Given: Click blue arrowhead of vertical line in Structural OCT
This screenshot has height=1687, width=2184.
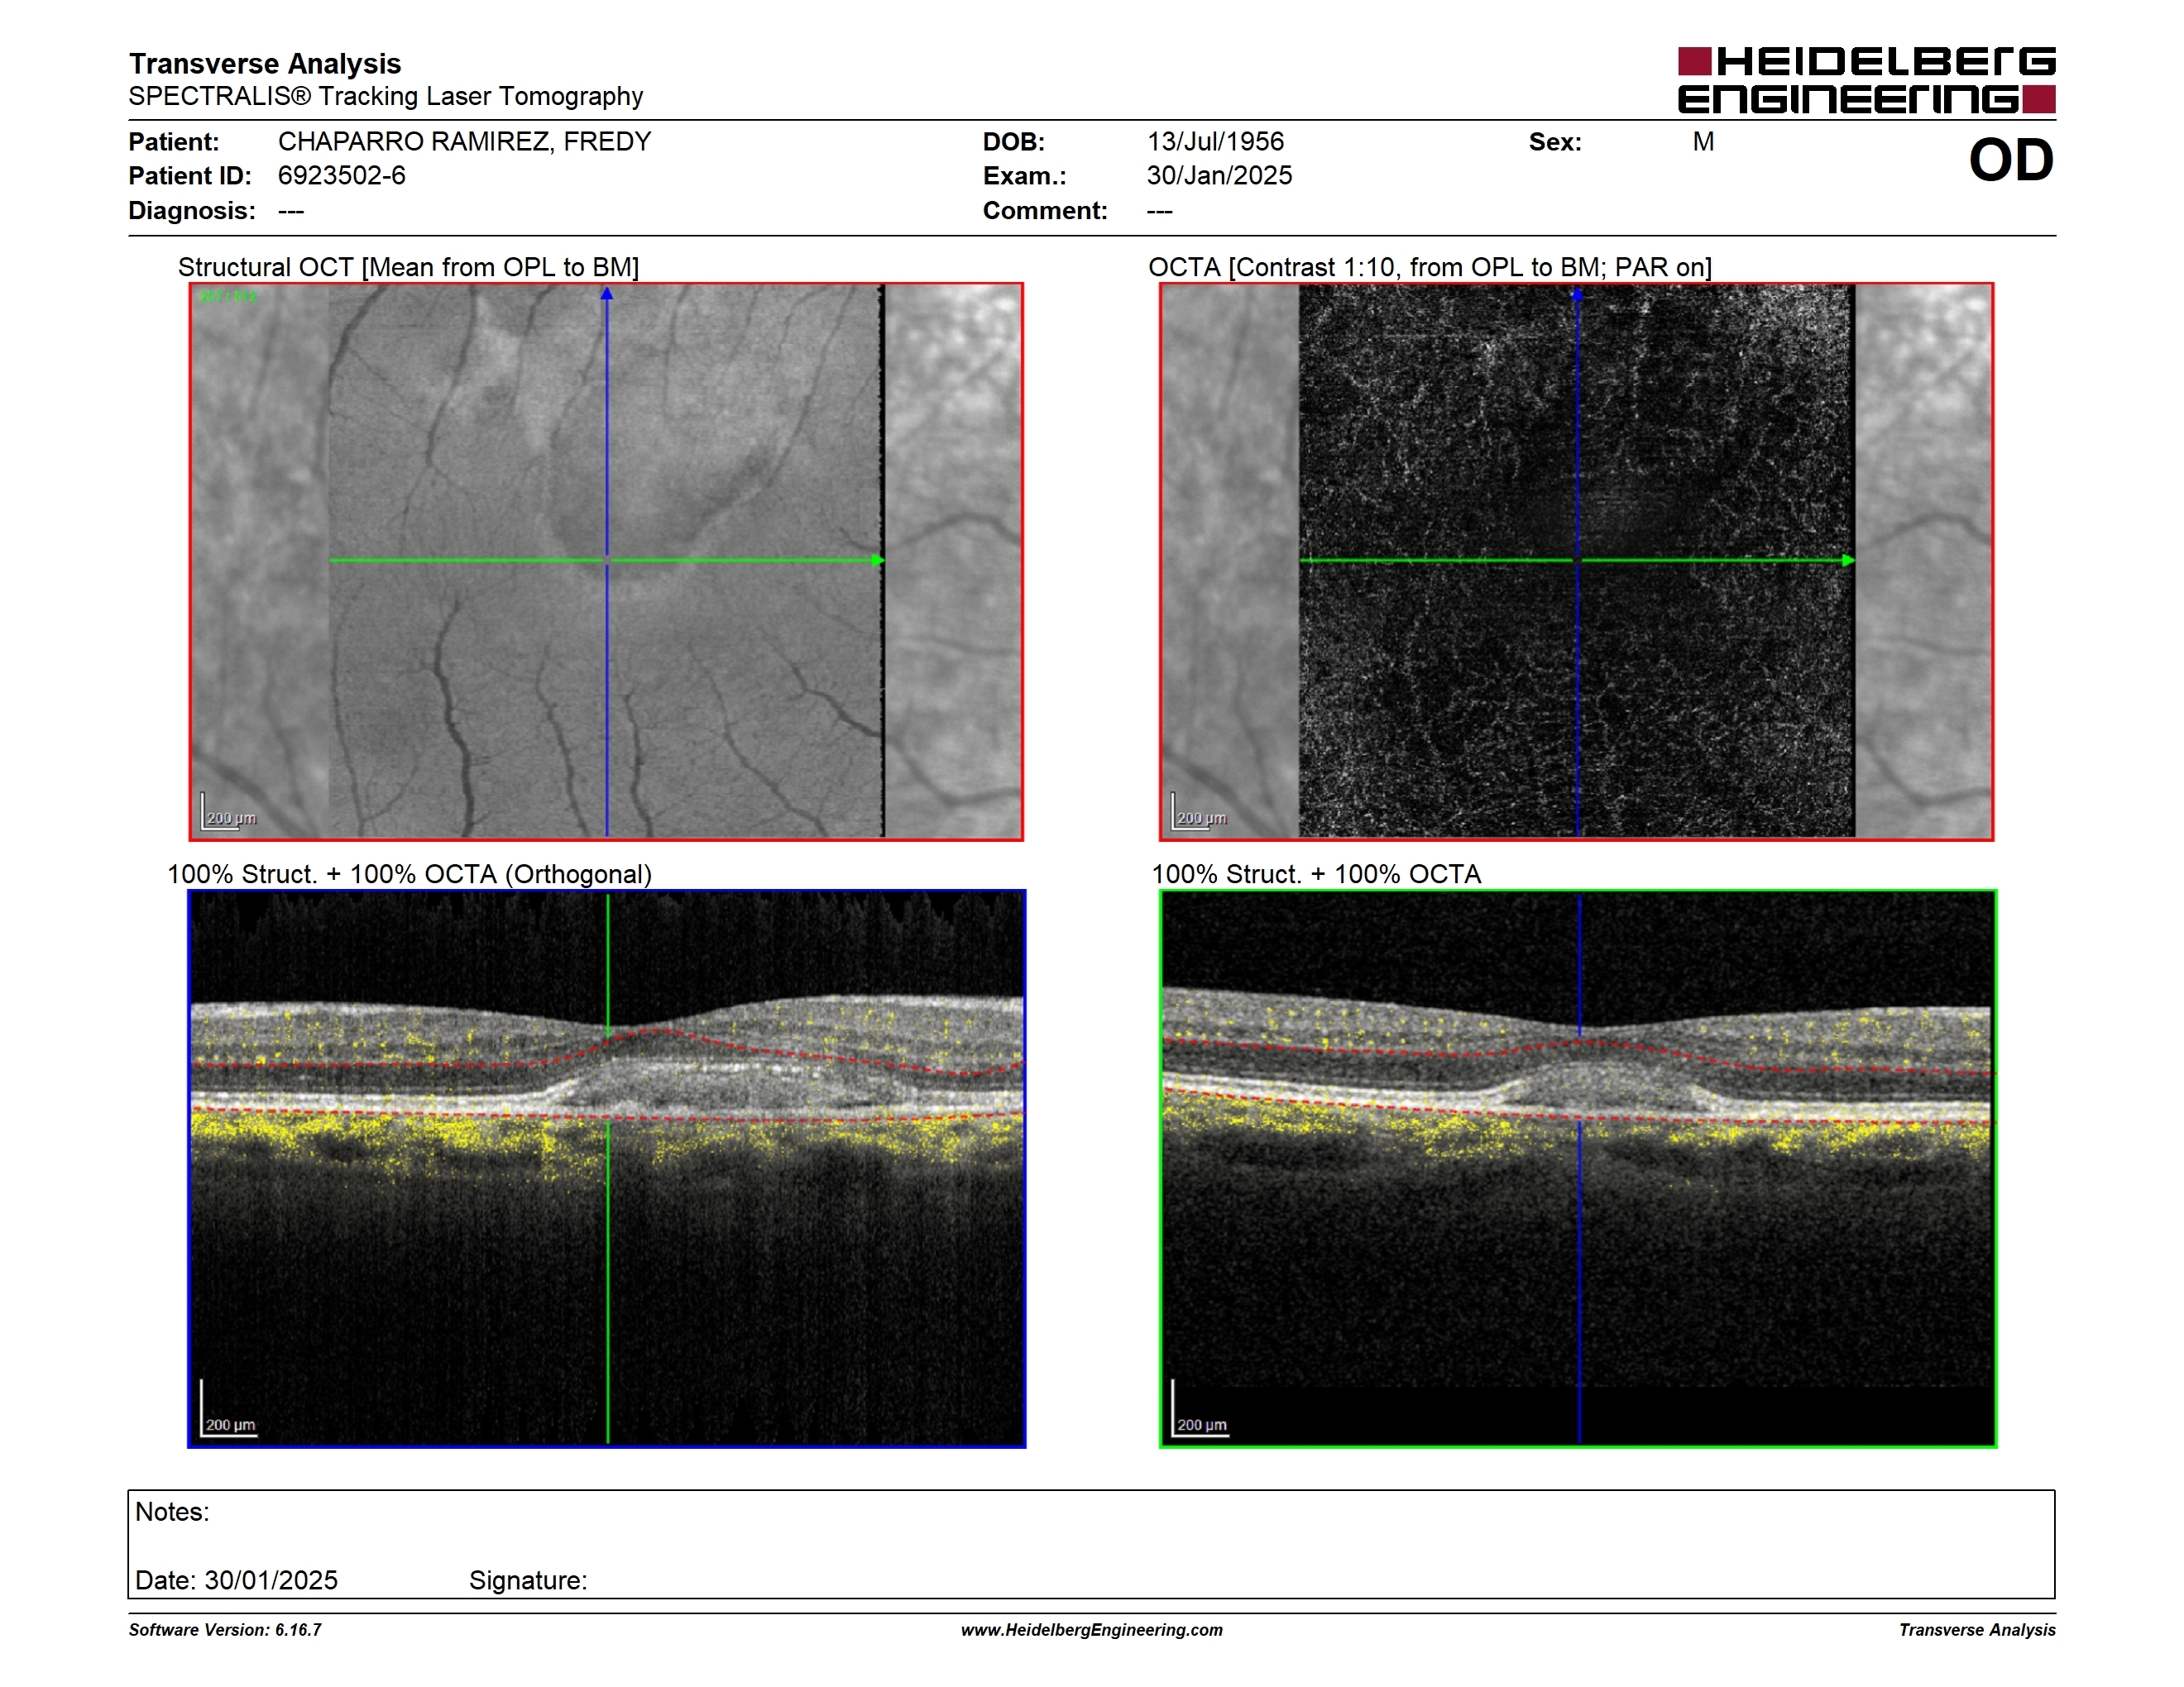Looking at the screenshot, I should [606, 294].
